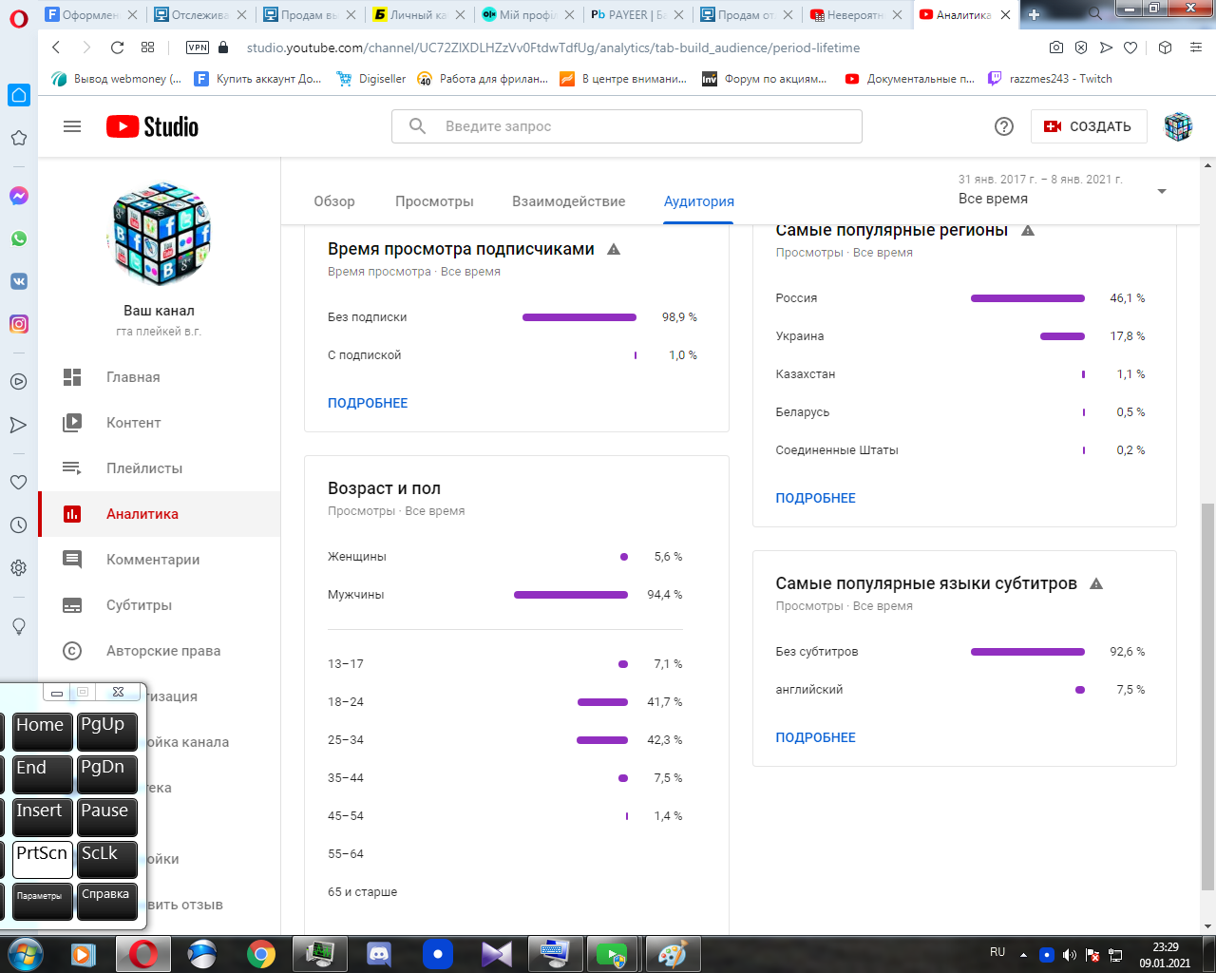The width and height of the screenshot is (1216, 973).
Task: Open WhatsApp in Opera sidebar
Action: point(18,238)
